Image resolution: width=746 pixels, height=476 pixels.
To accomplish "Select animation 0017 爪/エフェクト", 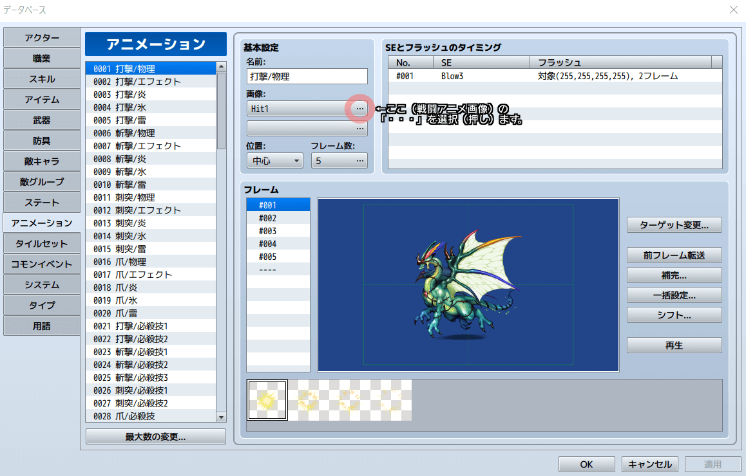I will [151, 275].
